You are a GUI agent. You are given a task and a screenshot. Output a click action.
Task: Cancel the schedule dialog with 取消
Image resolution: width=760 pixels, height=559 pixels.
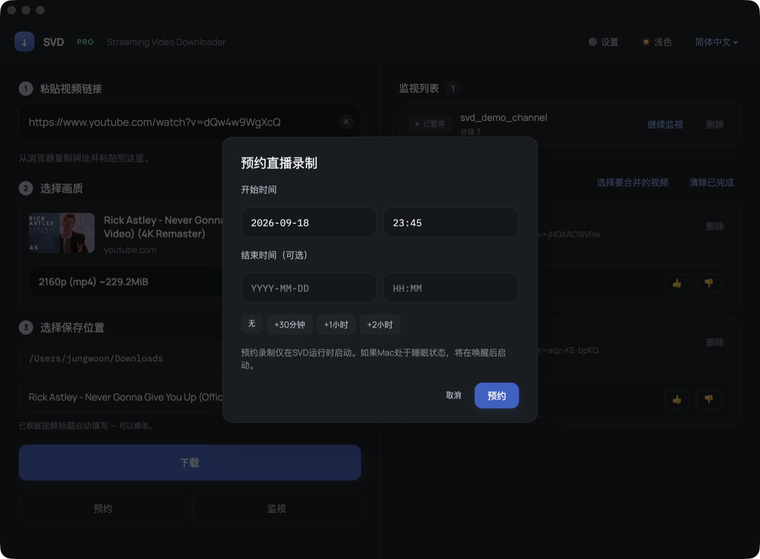pyautogui.click(x=453, y=395)
